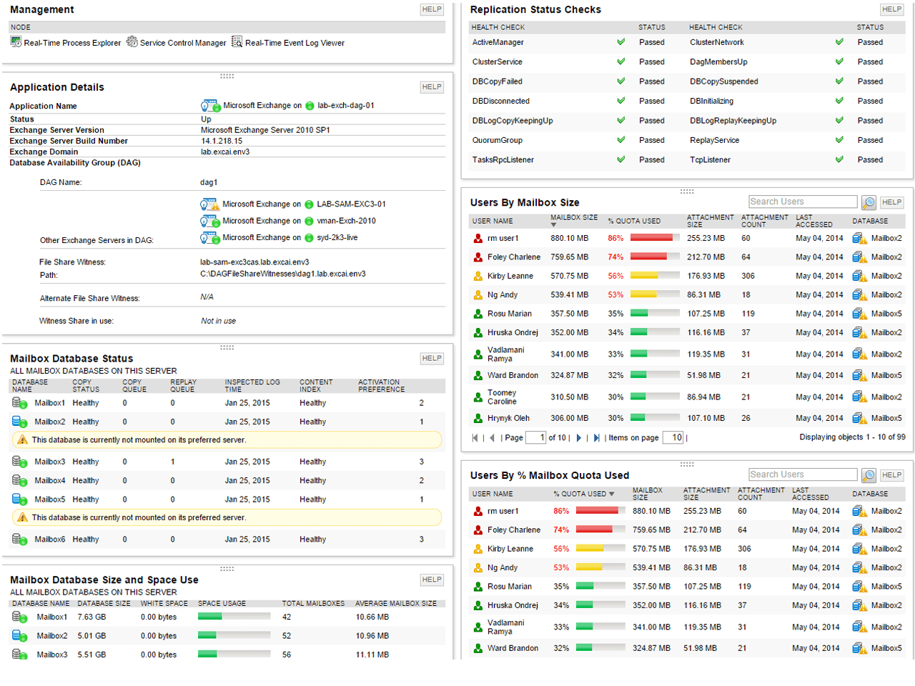Image resolution: width=915 pixels, height=686 pixels.
Task: Select 'Microsoft Exchange Server 2010 SP1' text
Action: tap(265, 130)
